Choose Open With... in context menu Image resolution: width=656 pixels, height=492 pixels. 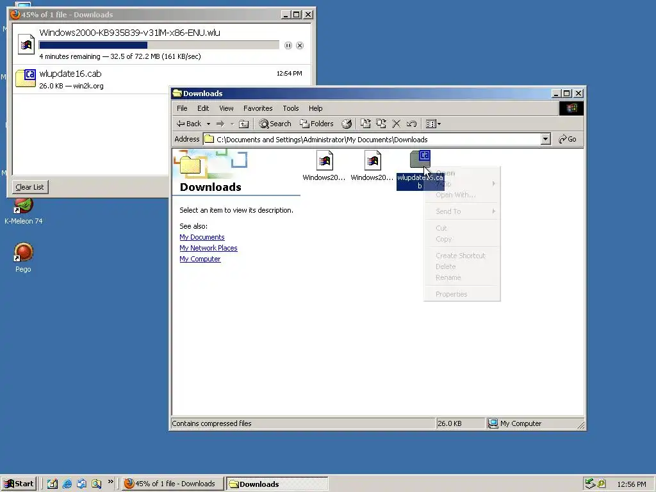462,195
